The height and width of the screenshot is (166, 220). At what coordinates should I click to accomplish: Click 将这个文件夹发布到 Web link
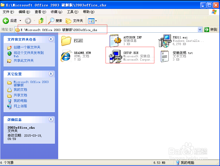(x=29, y=54)
